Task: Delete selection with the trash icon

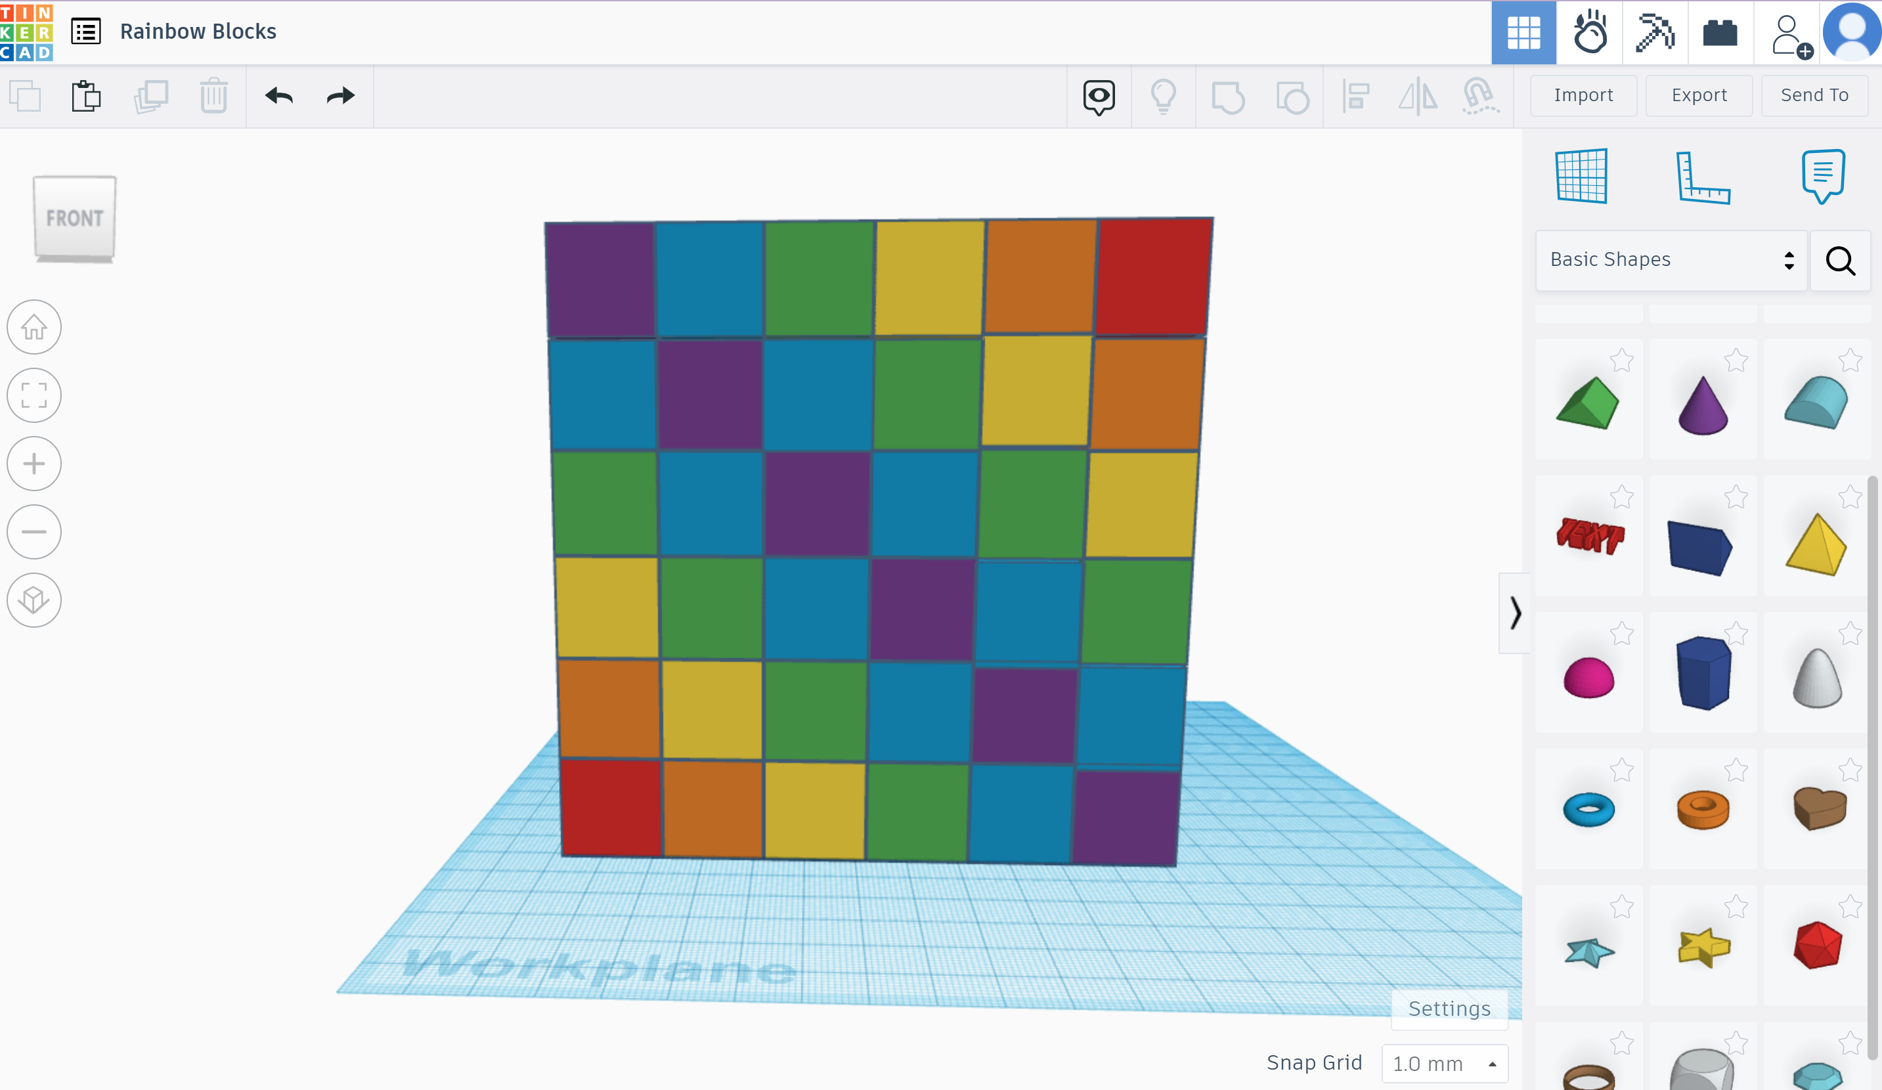Action: [213, 96]
